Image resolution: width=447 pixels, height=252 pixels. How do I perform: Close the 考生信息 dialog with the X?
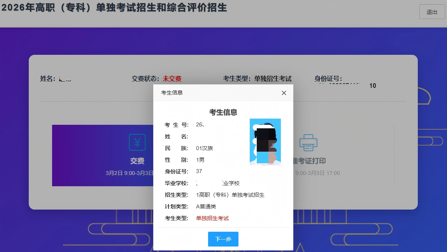284,93
